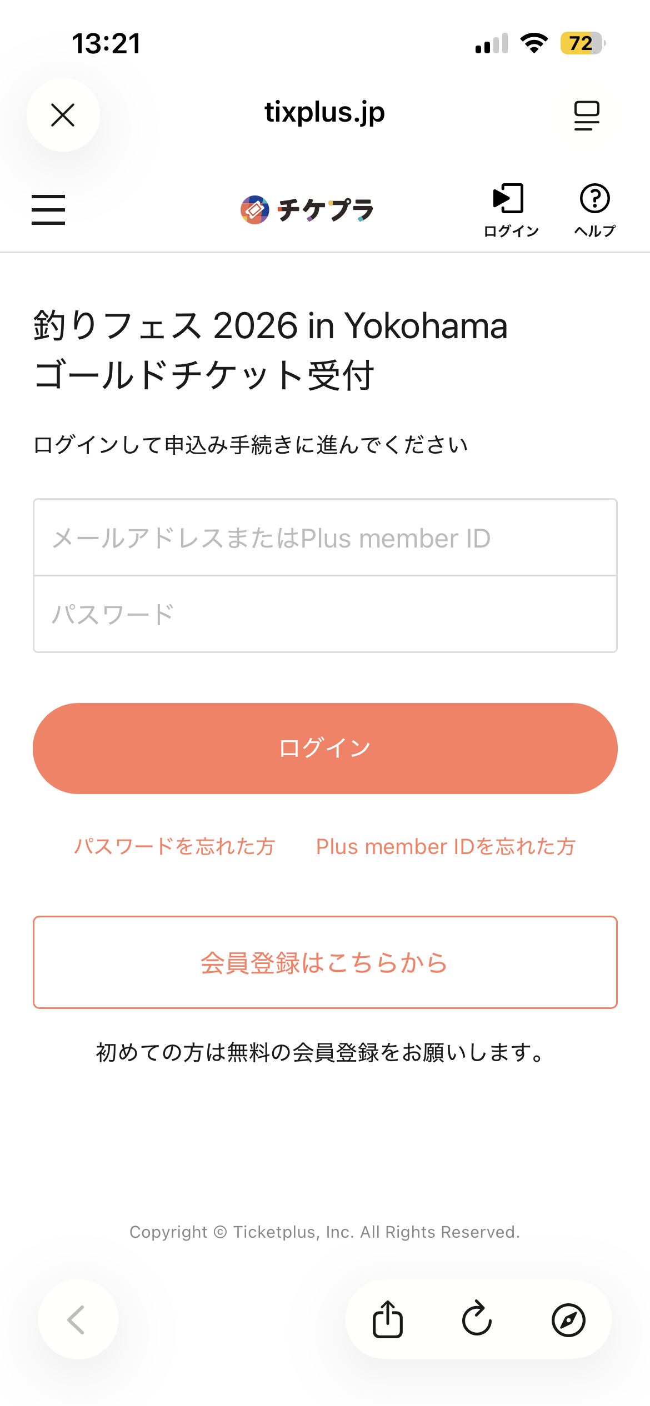Go back using the left chevron

point(77,1319)
